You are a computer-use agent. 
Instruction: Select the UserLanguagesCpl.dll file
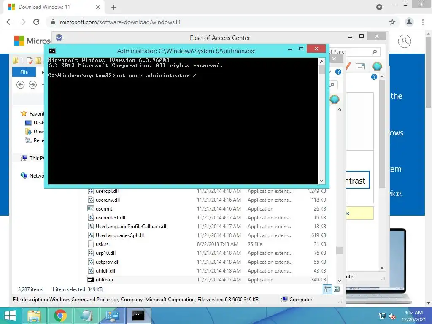coord(207,235)
